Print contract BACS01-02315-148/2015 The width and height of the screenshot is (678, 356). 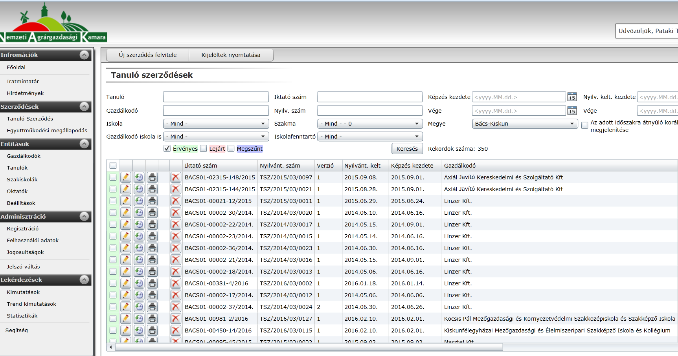coord(153,177)
